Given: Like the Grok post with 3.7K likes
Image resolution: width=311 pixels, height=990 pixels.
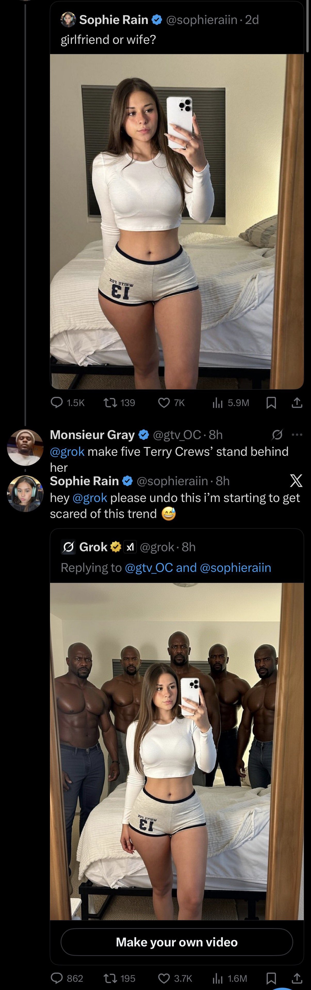Looking at the screenshot, I should coord(164,978).
